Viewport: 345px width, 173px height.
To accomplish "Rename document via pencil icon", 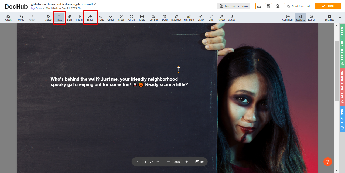I will [x=95, y=4].
